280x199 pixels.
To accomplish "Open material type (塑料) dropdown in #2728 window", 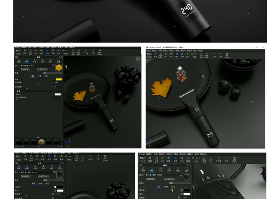I will (x=53, y=180).
